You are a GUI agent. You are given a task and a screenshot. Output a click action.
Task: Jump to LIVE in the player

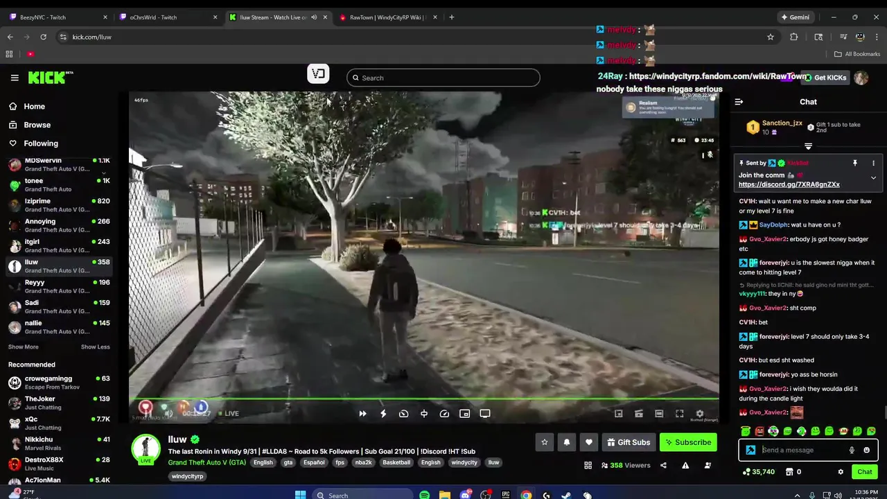[x=229, y=414]
